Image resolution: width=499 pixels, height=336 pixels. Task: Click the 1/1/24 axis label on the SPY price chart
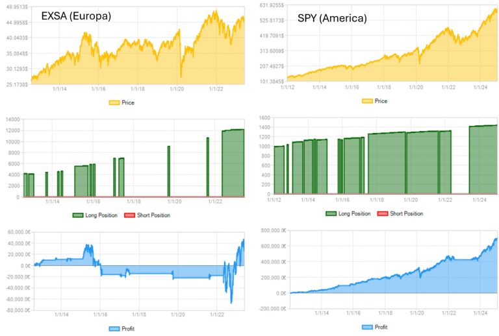coord(480,88)
